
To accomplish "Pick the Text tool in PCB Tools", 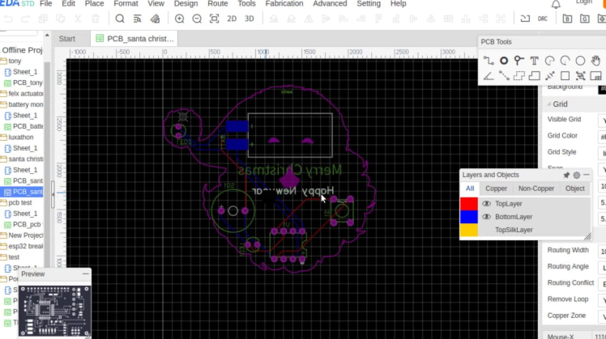I will [x=535, y=61].
